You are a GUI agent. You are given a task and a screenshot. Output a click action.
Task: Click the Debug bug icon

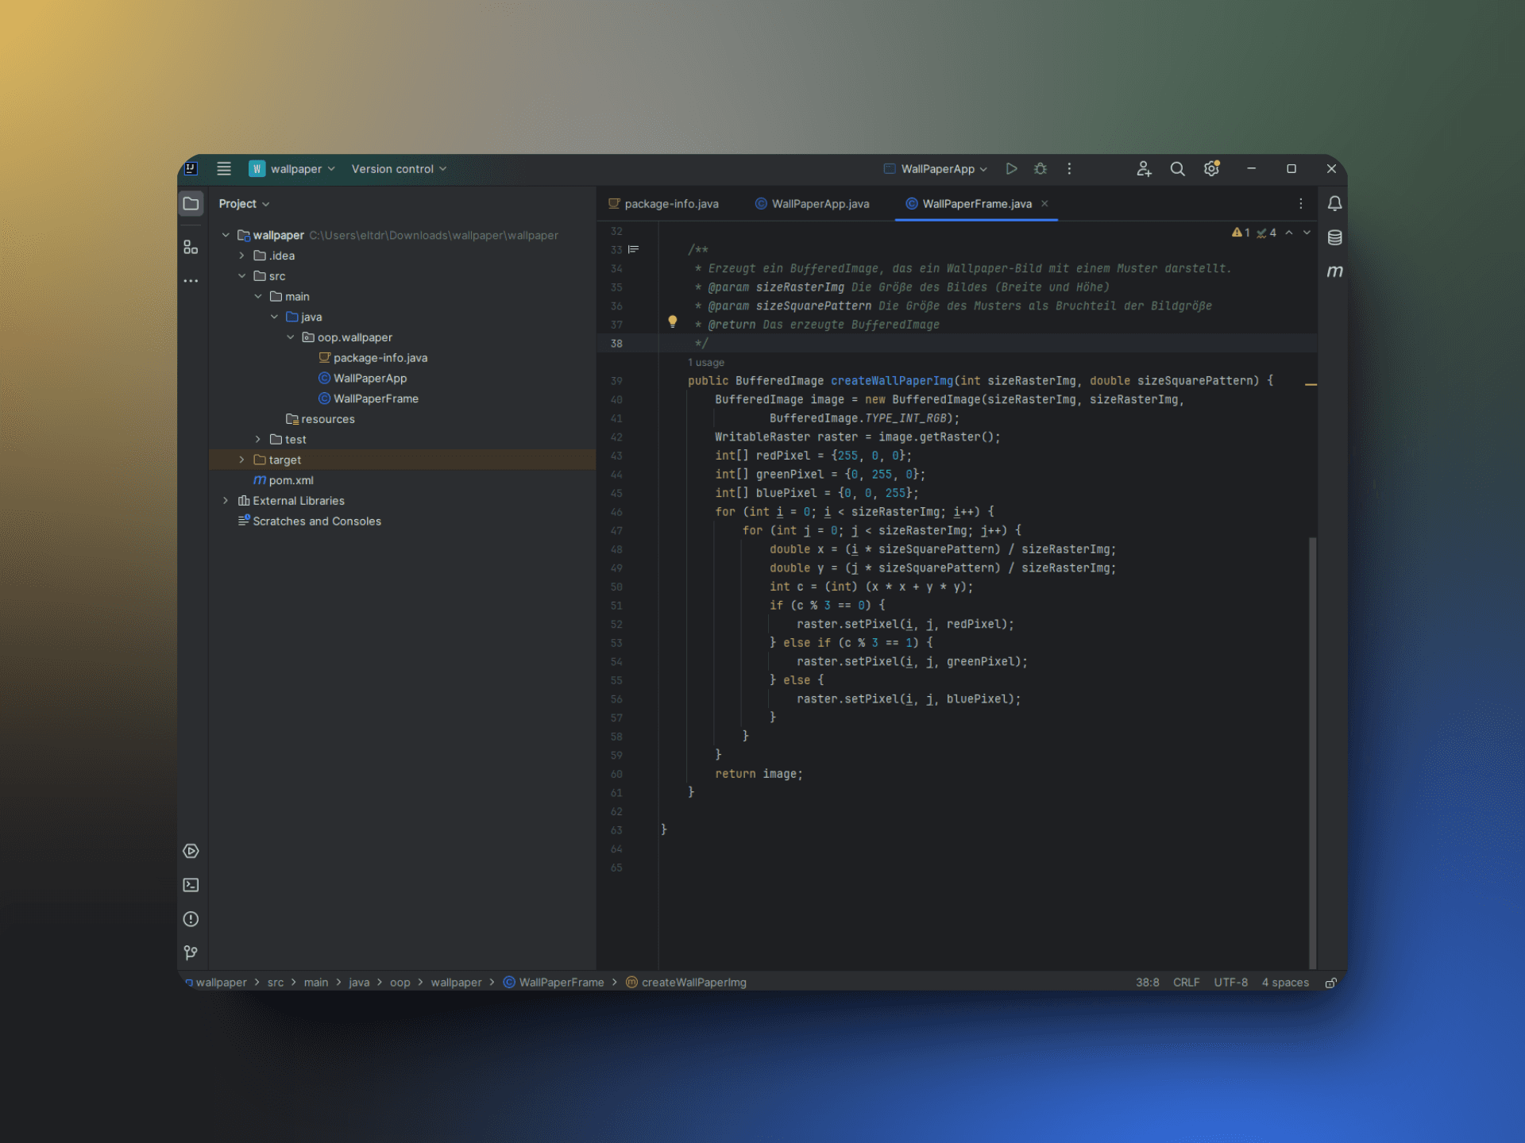1040,168
